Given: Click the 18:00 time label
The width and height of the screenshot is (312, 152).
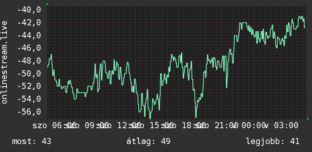Looking at the screenshot, I should [194, 126].
